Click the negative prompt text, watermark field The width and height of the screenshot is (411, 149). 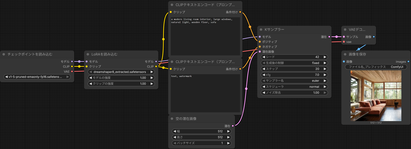[205, 93]
